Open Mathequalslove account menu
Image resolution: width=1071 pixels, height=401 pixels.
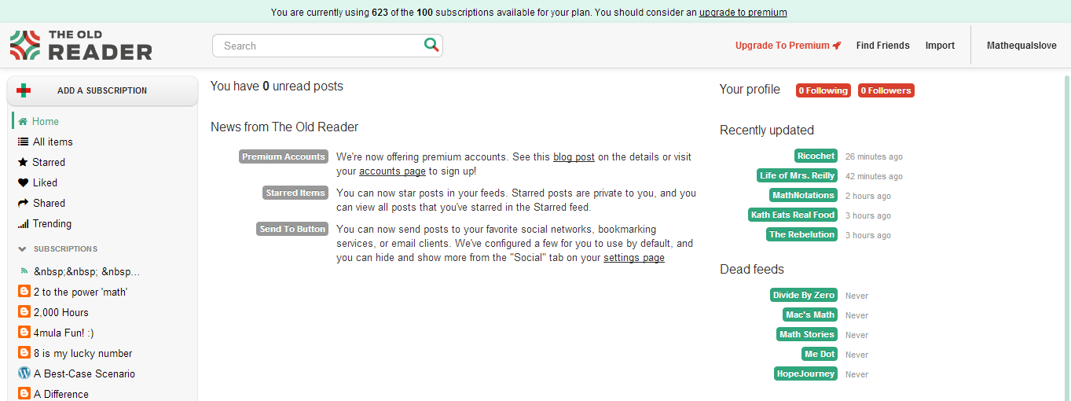tap(1021, 46)
